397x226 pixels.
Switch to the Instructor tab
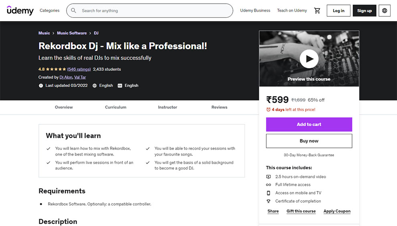click(168, 107)
